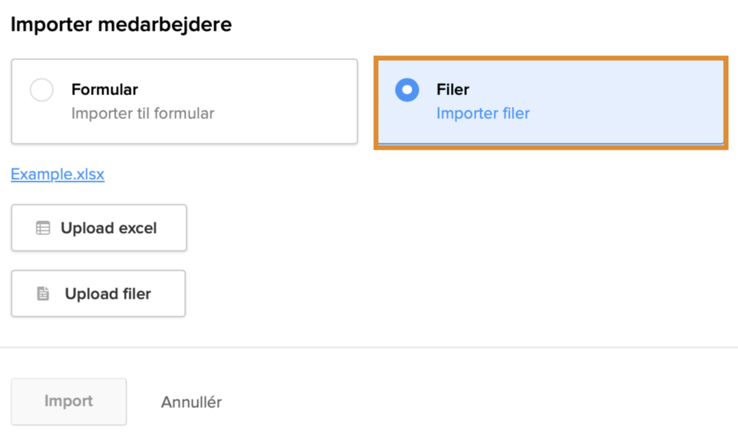Image resolution: width=738 pixels, height=438 pixels.
Task: Click the "Importer til formular" description text
Action: pyautogui.click(x=143, y=113)
